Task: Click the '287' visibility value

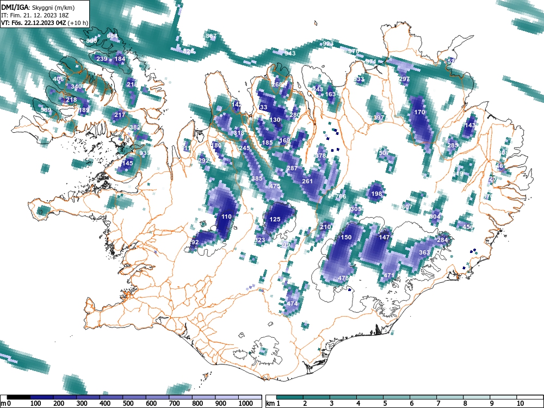Action: click(292, 168)
